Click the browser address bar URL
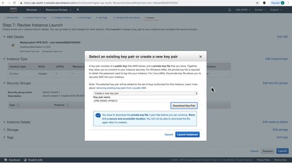Image resolution: width=292 pixels, height=164 pixels. [x=101, y=3]
